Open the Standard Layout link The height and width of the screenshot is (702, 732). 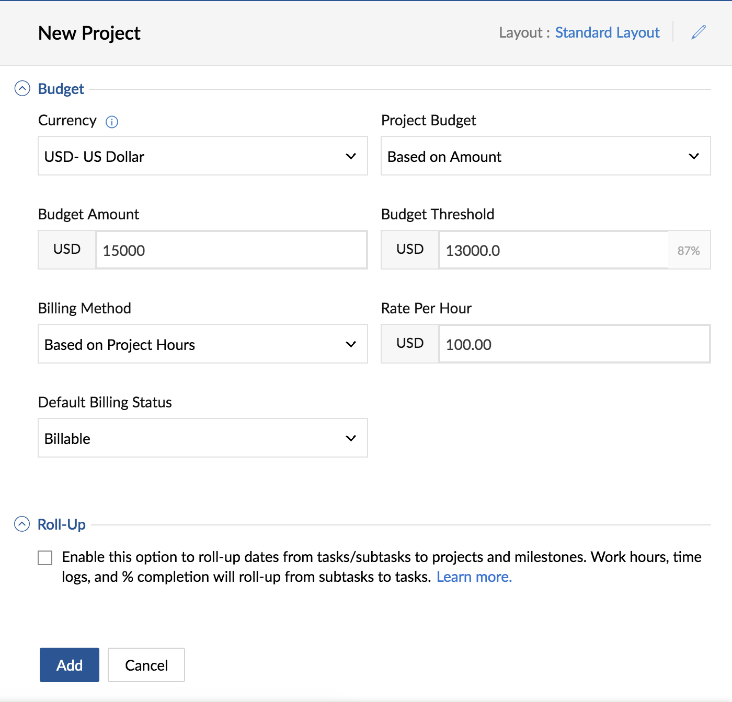tap(608, 32)
